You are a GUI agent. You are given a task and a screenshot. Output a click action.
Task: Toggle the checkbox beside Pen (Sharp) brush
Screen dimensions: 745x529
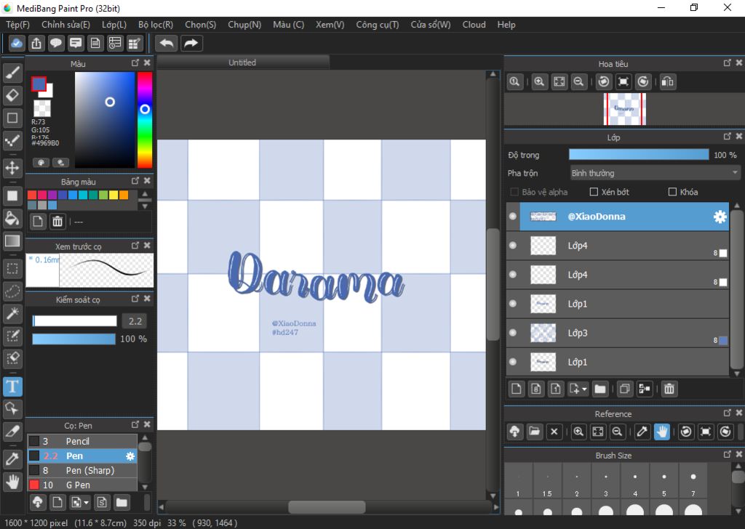tap(34, 471)
